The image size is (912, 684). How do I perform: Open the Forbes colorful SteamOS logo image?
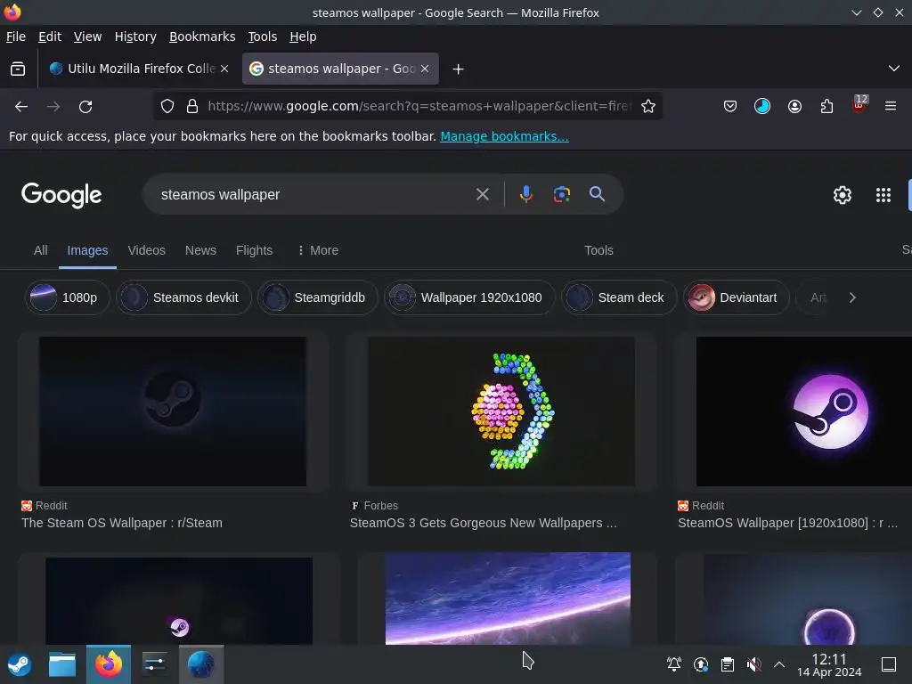coord(501,411)
